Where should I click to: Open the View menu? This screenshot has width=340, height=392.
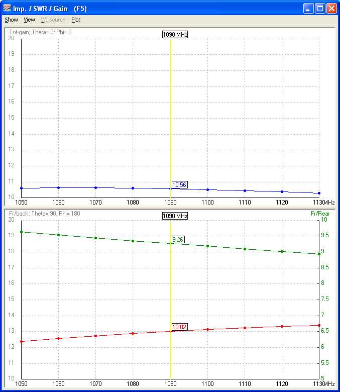(30, 20)
